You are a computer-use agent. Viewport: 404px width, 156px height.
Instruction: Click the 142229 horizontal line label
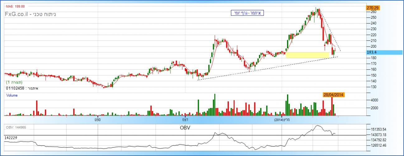pyautogui.click(x=11, y=137)
